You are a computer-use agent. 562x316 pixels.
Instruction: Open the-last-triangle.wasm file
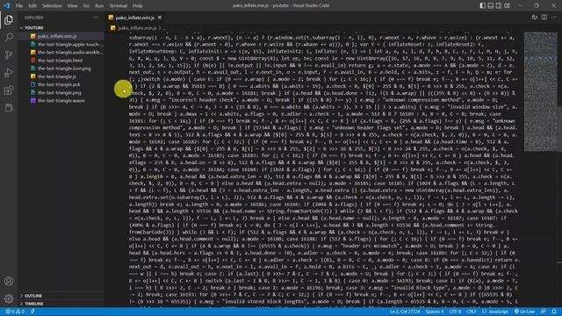tap(61, 101)
